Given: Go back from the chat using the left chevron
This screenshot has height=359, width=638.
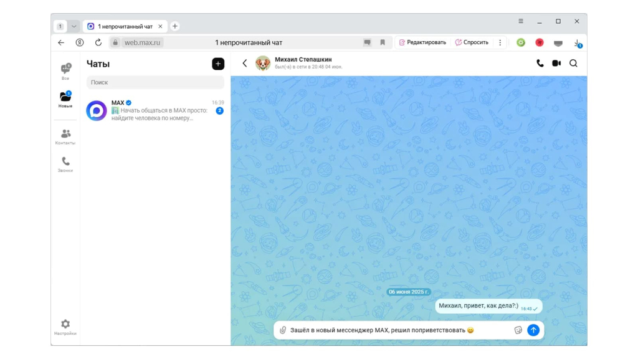Looking at the screenshot, I should pos(245,63).
